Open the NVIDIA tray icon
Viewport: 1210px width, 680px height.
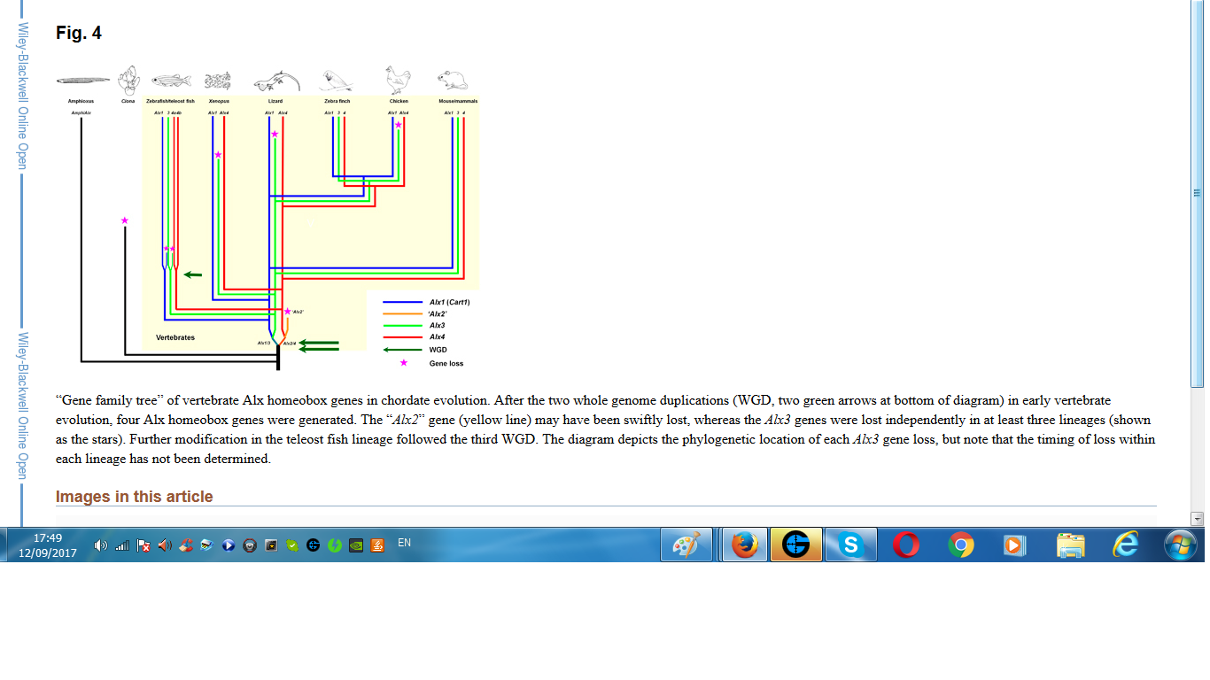pos(356,545)
